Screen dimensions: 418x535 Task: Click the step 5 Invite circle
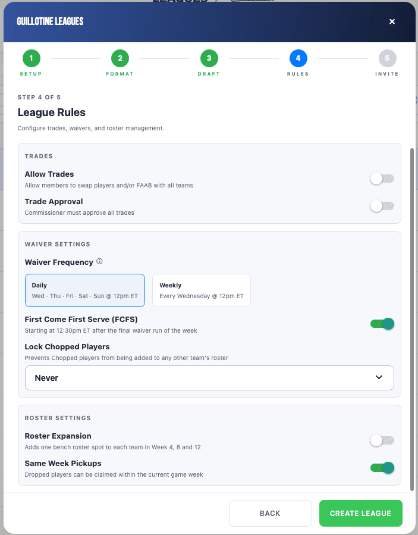(x=387, y=58)
